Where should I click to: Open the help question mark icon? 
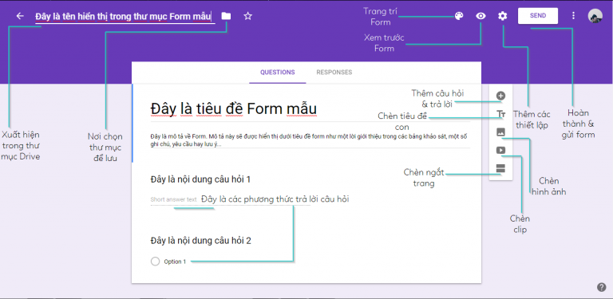pyautogui.click(x=602, y=287)
